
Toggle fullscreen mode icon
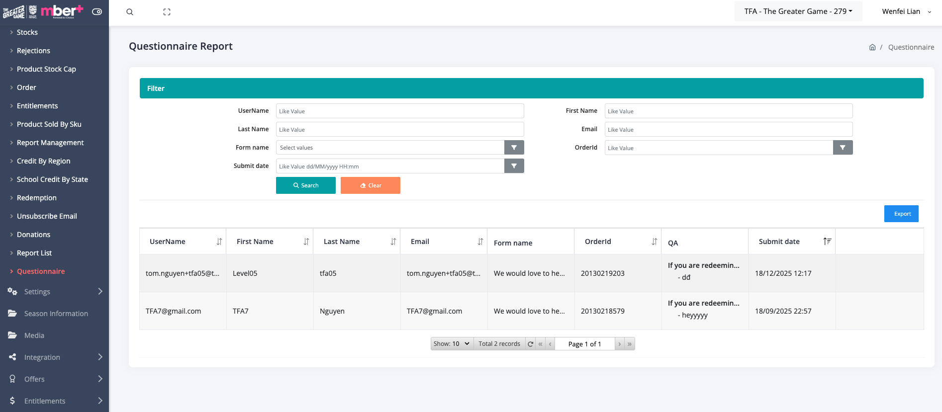click(167, 12)
